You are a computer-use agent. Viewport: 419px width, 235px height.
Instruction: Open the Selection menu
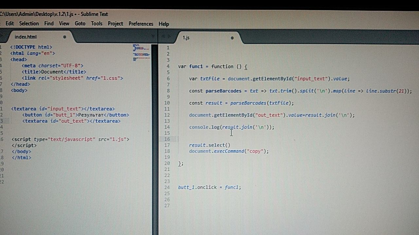29,23
